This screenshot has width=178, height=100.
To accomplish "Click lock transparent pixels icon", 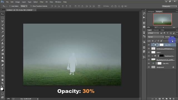I will (153, 41).
